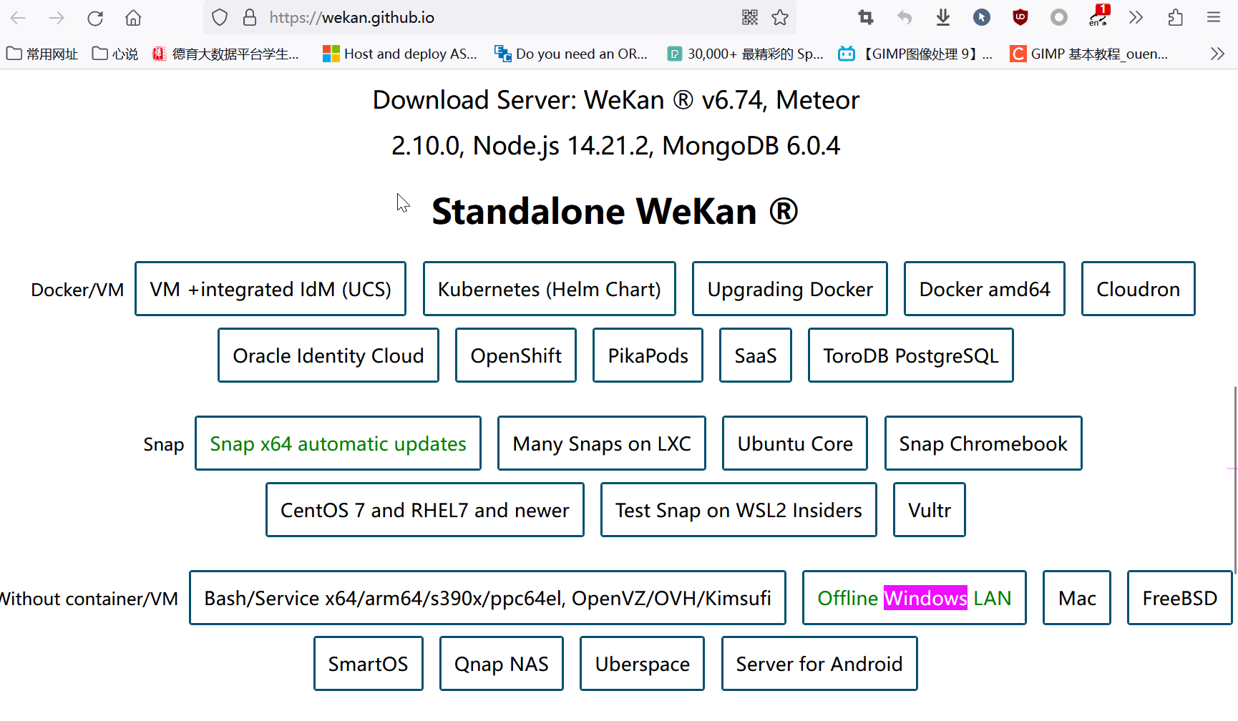
Task: Choose the SmartOS button
Action: [369, 664]
